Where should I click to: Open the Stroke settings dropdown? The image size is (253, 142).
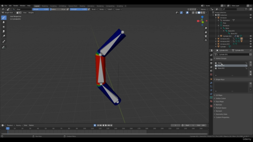click(102, 9)
